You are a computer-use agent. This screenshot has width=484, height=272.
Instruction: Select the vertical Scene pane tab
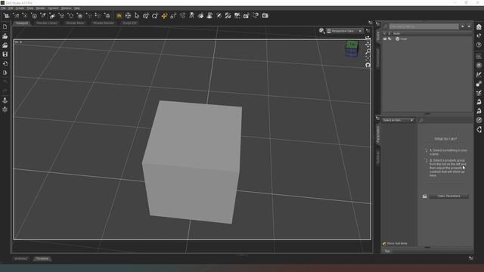[x=378, y=36]
